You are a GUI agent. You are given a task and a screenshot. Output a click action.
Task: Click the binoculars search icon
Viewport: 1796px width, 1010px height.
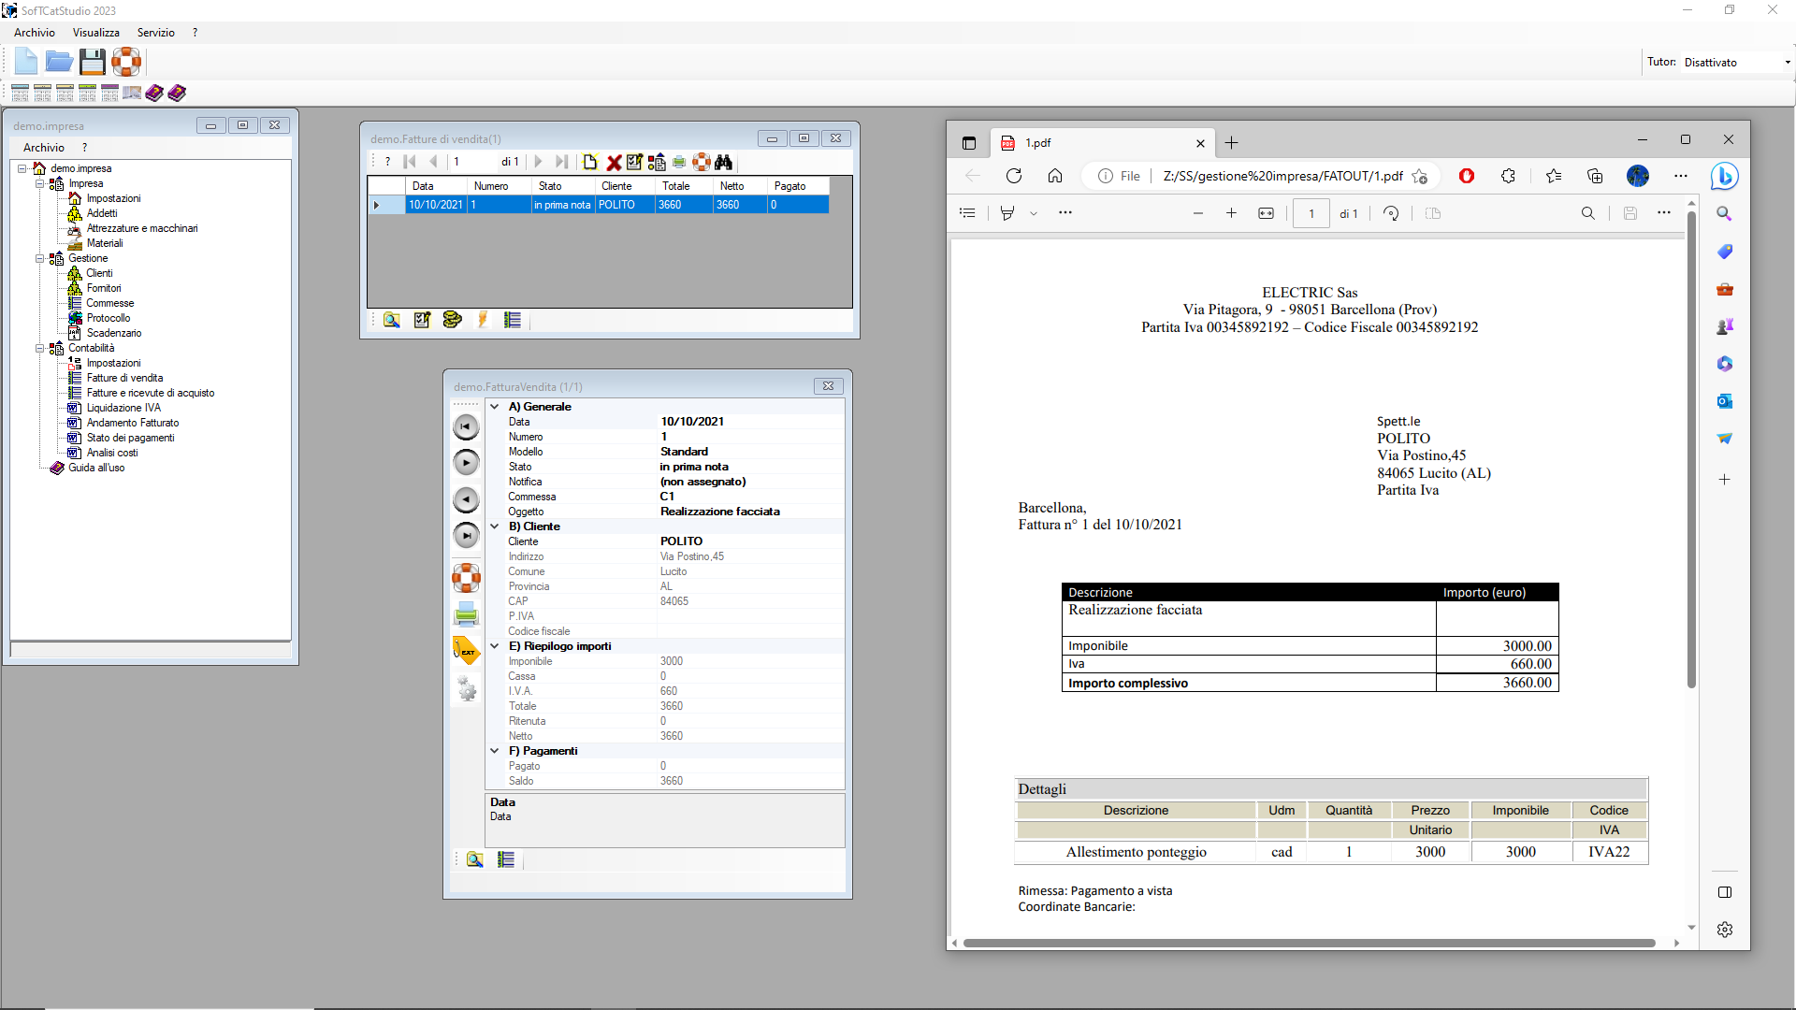point(723,162)
